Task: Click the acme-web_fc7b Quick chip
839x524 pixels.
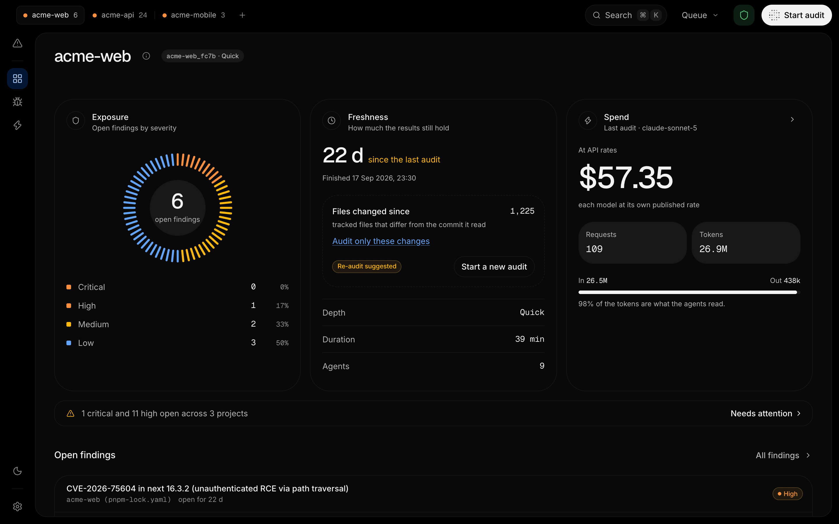Action: (x=202, y=56)
